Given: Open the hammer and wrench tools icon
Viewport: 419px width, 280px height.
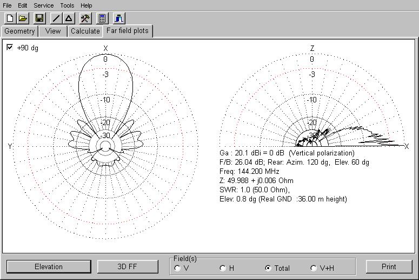Looking at the screenshot, I should [85, 18].
